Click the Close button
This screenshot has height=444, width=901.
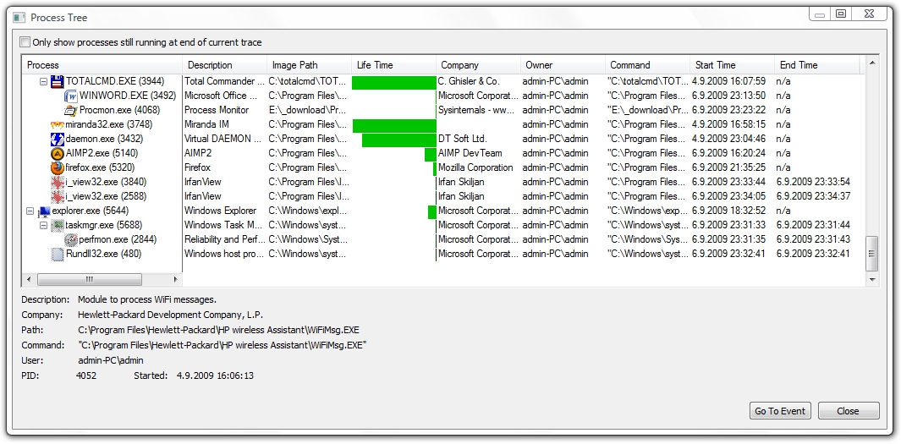point(849,411)
